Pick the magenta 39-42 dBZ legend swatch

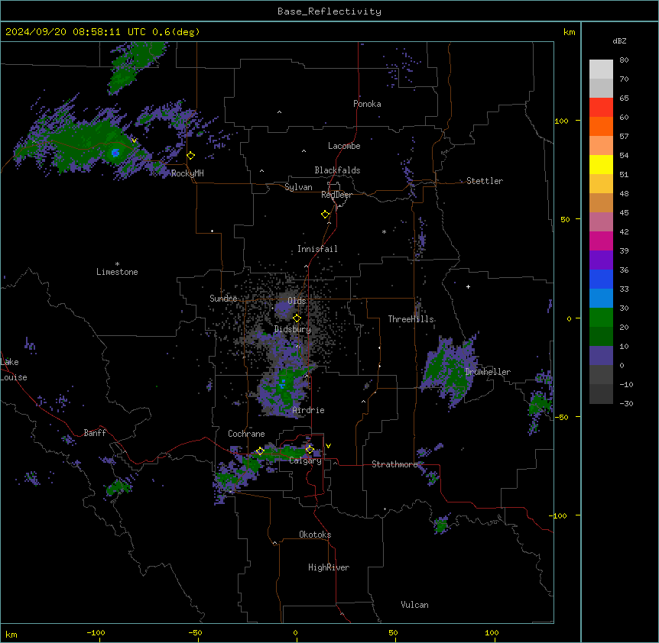coord(601,241)
